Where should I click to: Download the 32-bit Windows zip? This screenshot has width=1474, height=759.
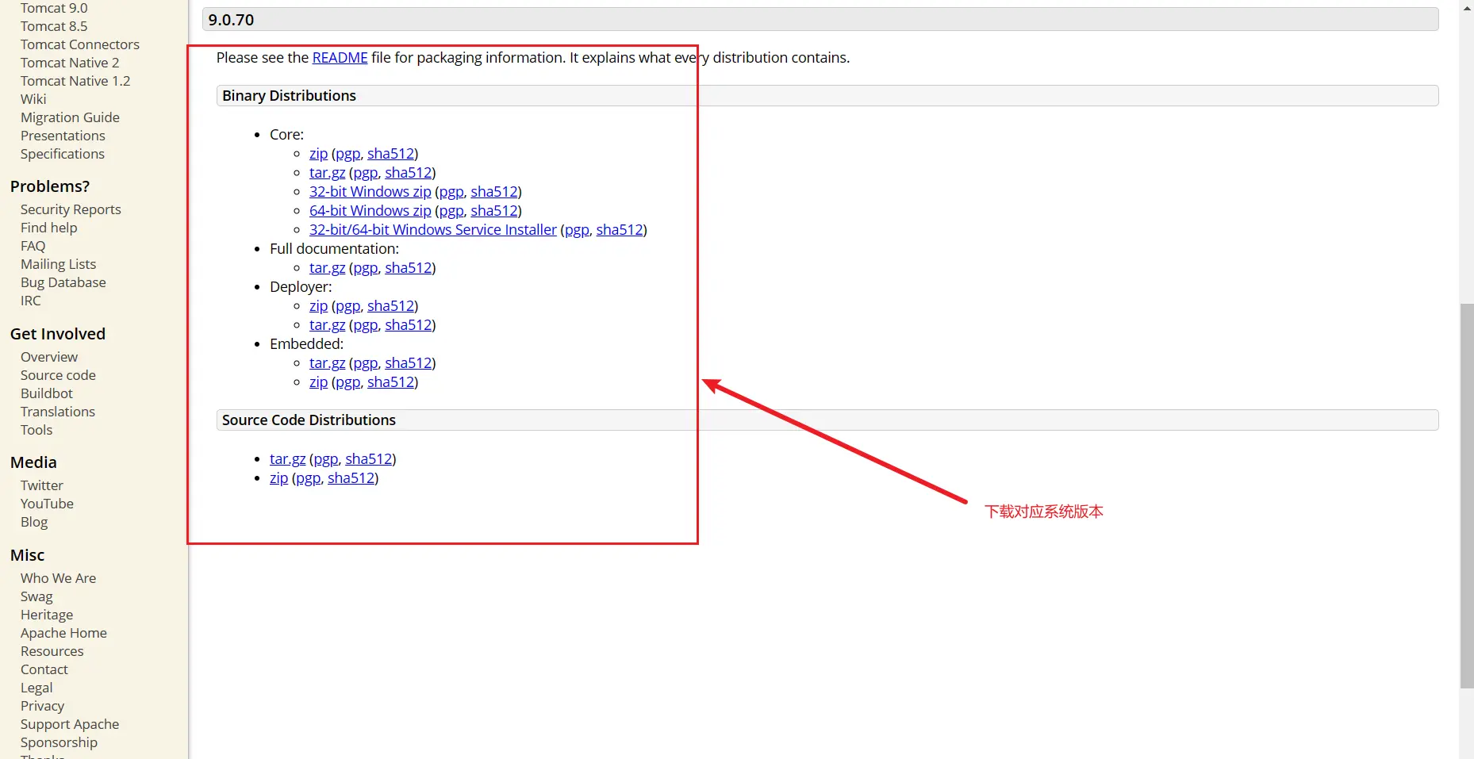point(370,192)
